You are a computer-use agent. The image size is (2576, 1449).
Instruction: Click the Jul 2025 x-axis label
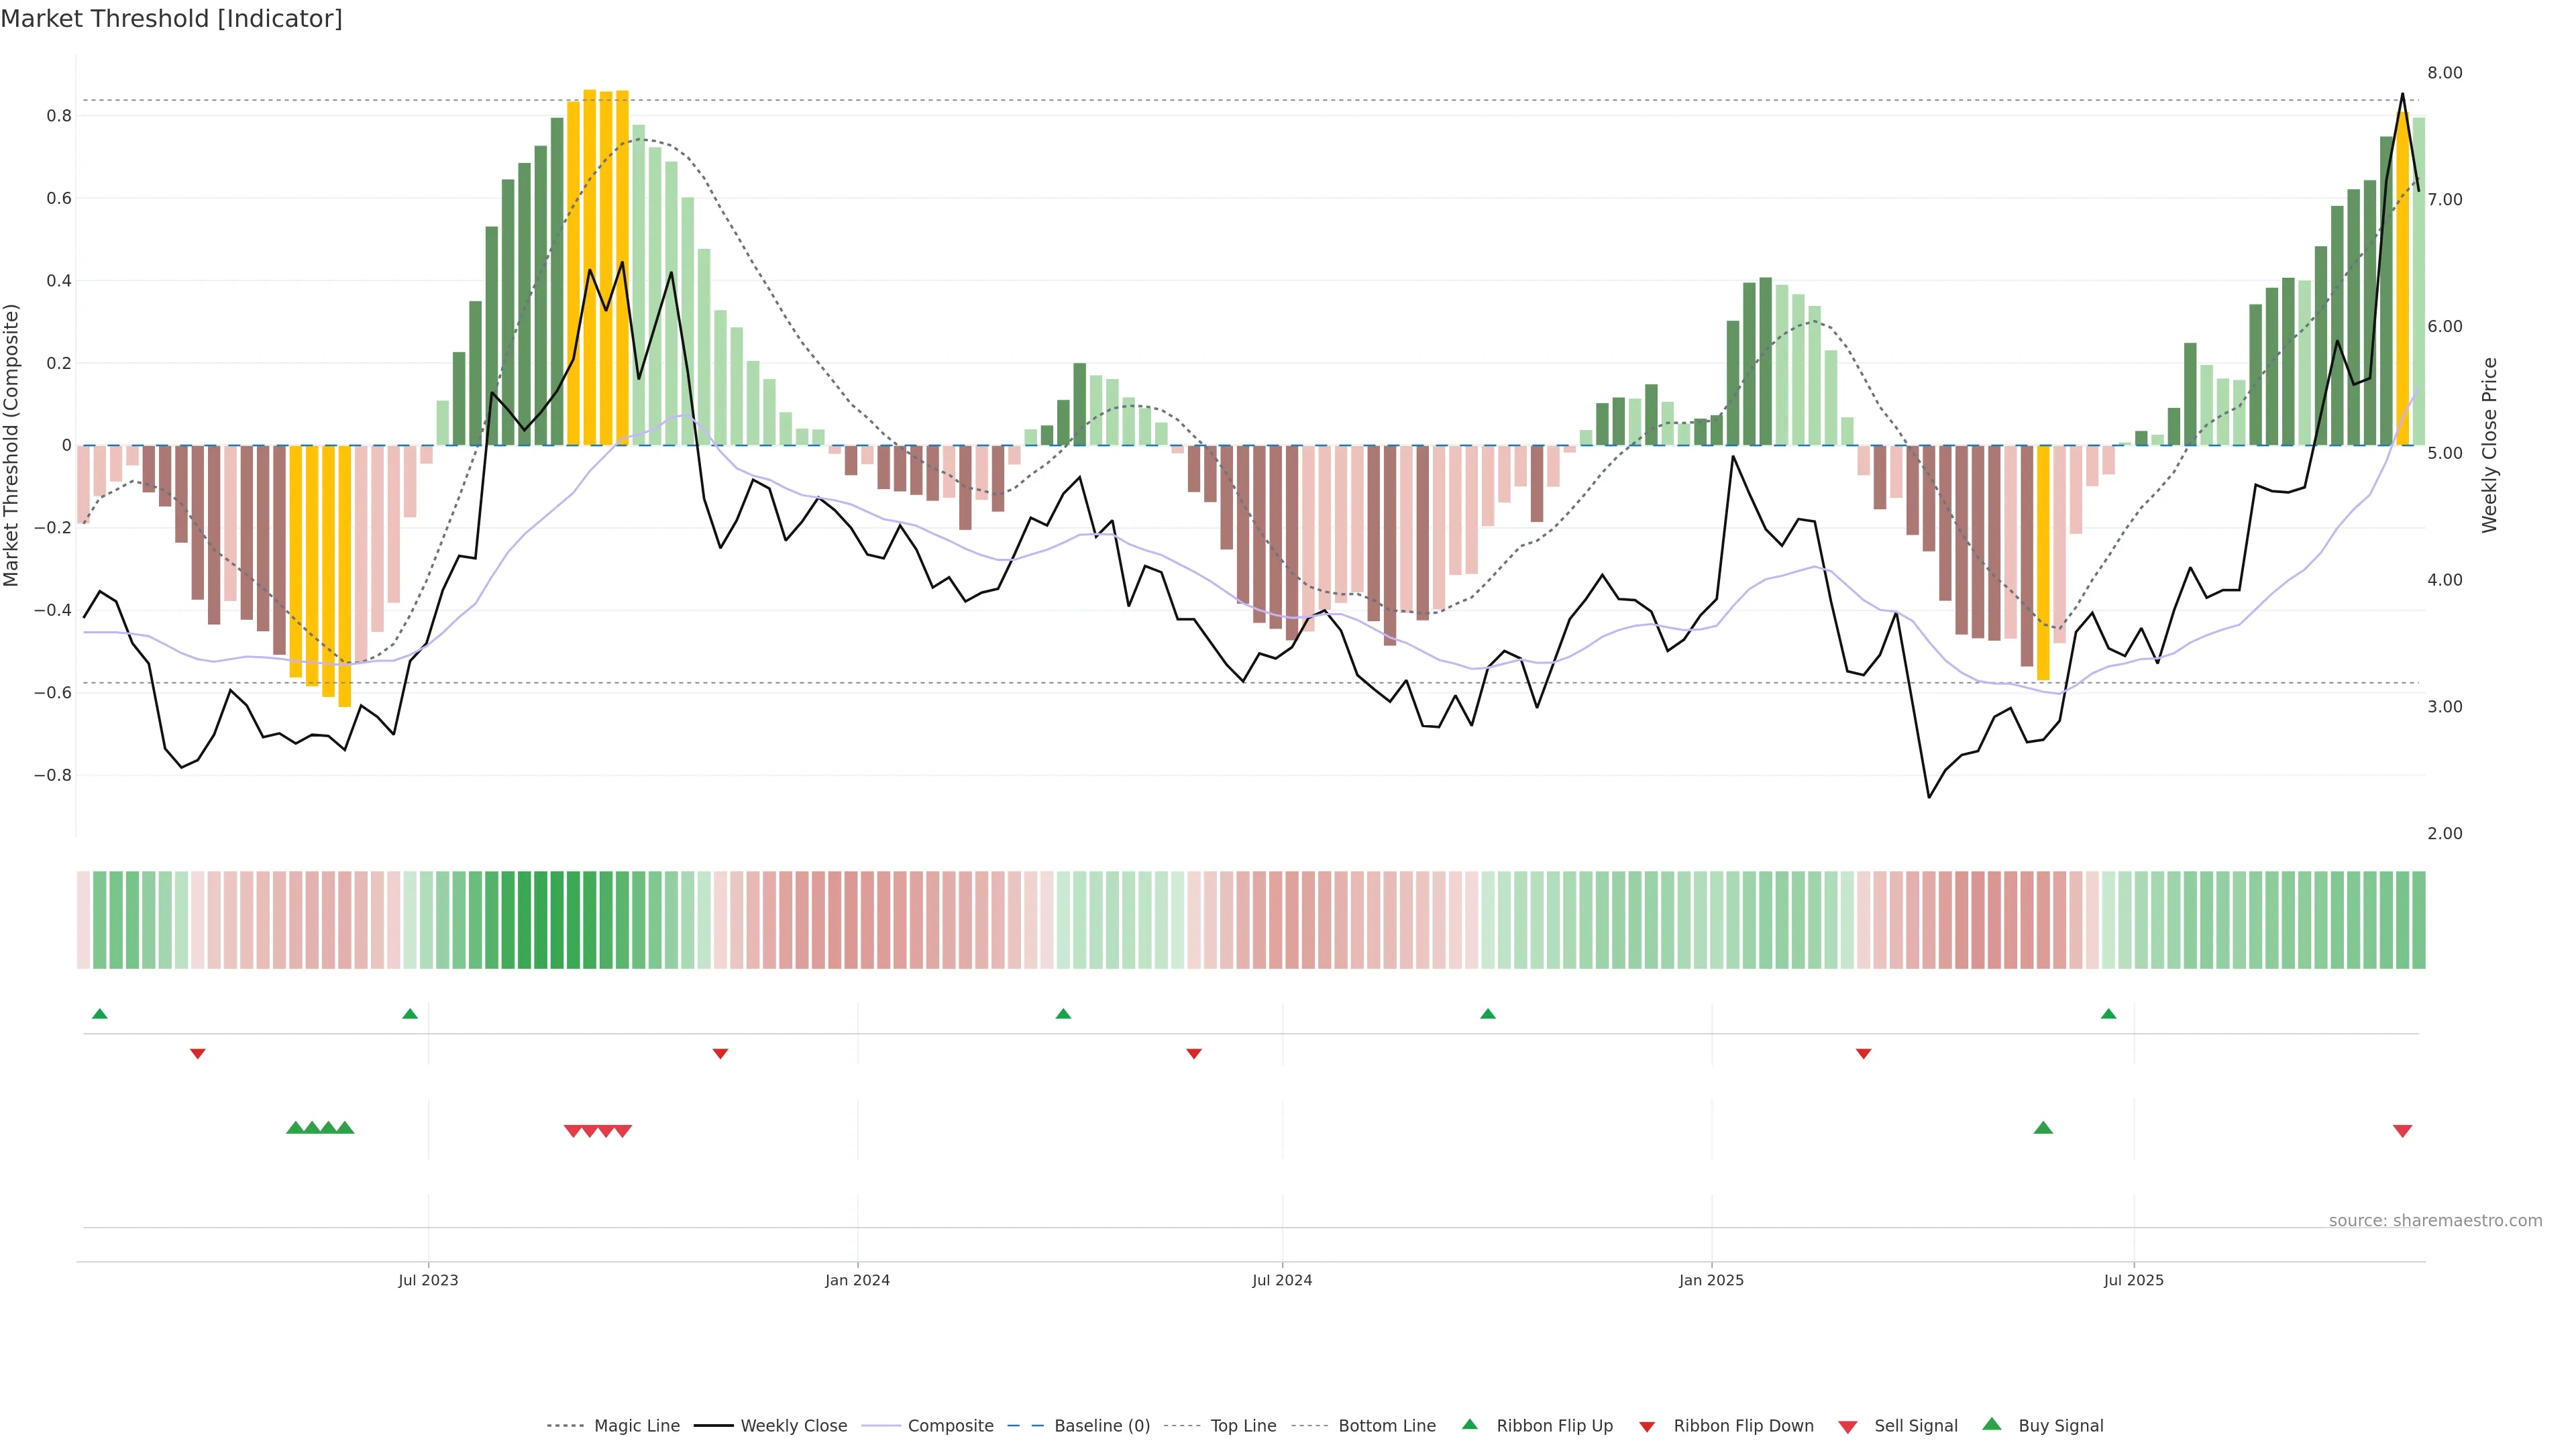pos(2133,1280)
